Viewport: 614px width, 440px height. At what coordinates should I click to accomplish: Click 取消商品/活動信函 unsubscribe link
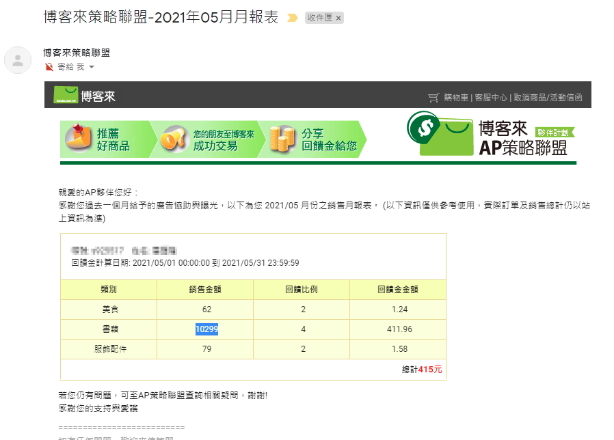548,98
